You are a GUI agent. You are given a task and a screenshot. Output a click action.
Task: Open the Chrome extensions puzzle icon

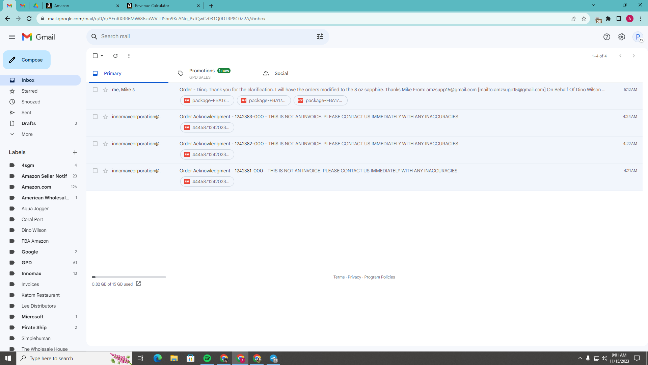pos(608,19)
